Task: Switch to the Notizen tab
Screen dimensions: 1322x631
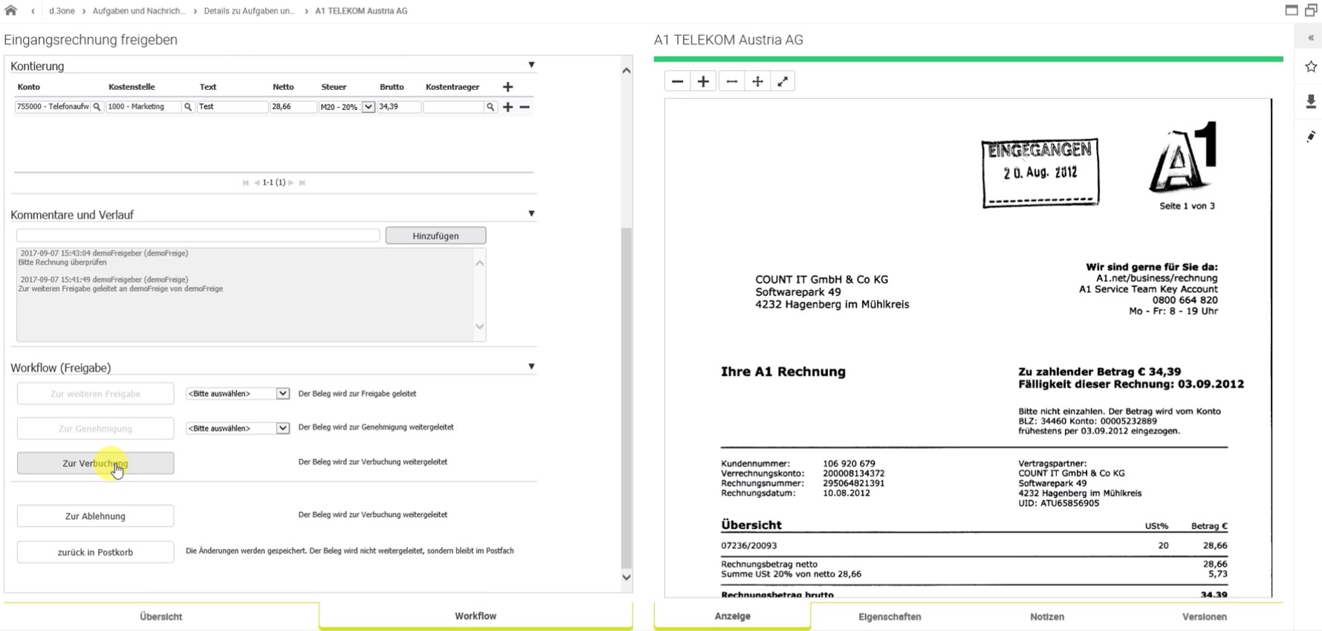Action: [x=1047, y=616]
